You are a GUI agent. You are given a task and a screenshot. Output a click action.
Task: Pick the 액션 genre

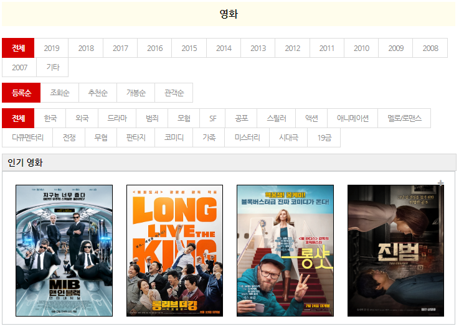point(311,118)
